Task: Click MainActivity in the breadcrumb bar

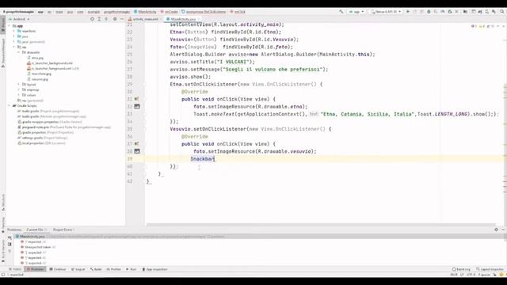Action: [x=145, y=12]
